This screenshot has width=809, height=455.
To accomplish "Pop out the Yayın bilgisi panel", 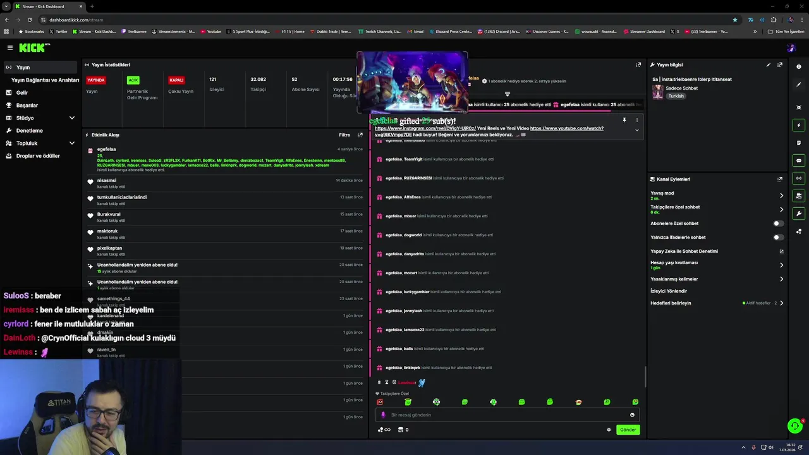I will click(x=780, y=64).
